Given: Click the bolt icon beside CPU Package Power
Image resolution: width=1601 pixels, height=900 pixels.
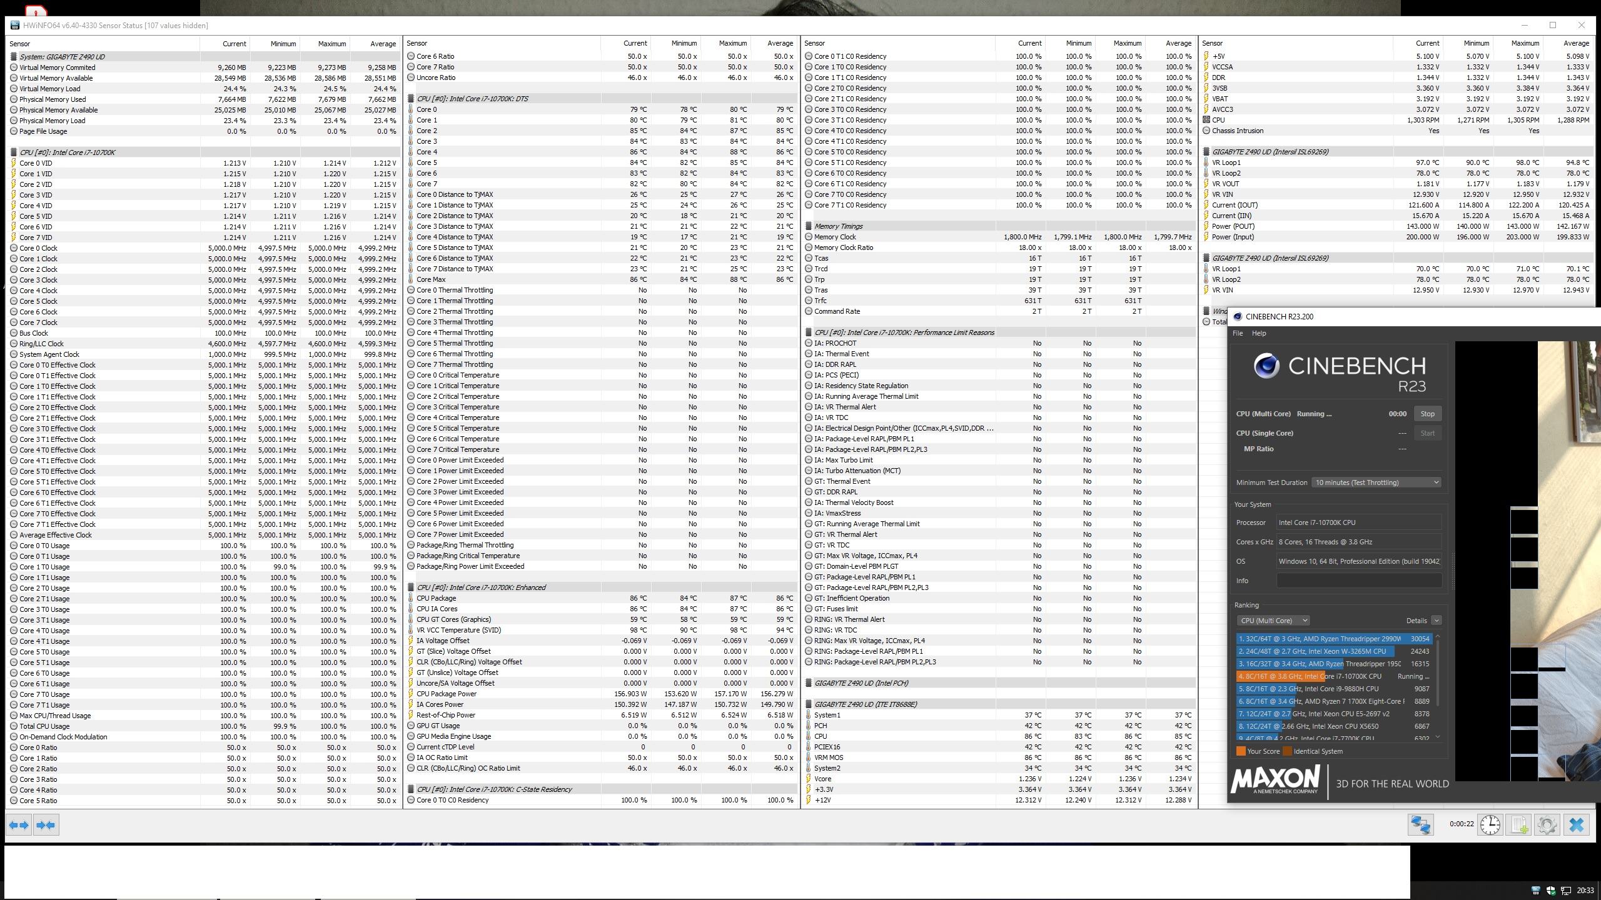Looking at the screenshot, I should [411, 694].
